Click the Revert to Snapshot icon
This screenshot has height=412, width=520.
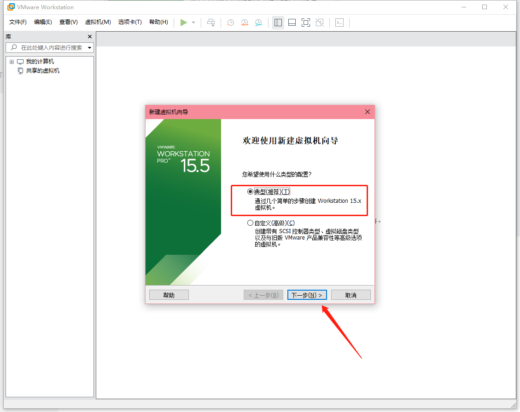245,23
